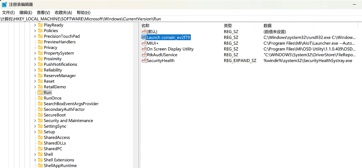Screen dimensions: 362x168
Task: Click the PropertySystem folder icon
Action: click(x=40, y=53)
